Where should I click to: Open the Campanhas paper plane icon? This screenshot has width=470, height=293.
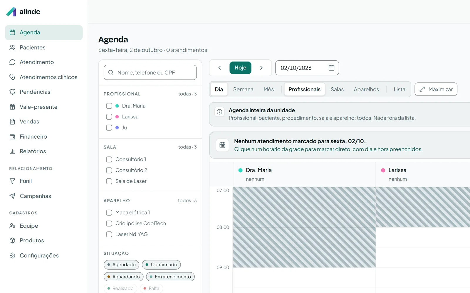pos(12,196)
